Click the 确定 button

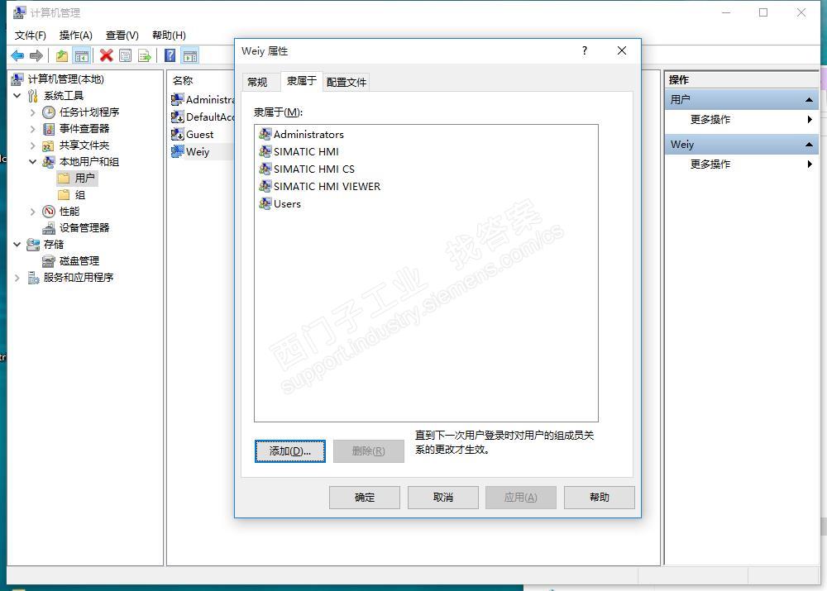(x=365, y=497)
